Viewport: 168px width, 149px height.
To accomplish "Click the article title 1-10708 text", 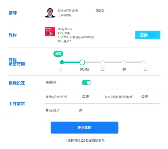I will (x=76, y=37).
